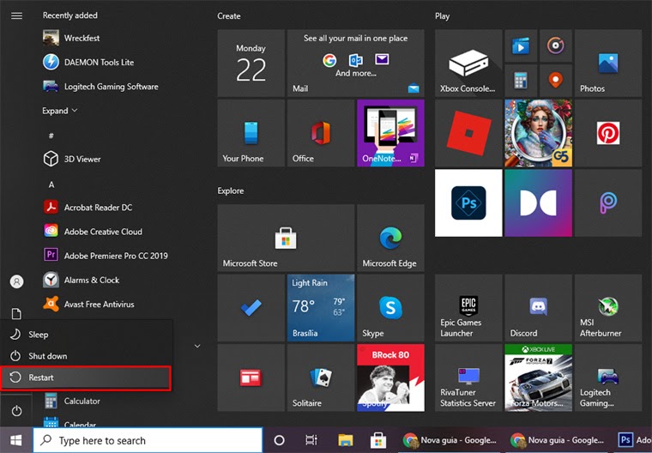Screen dimensions: 652x453
Task: Click the Windows Start button
Action: pyautogui.click(x=16, y=440)
